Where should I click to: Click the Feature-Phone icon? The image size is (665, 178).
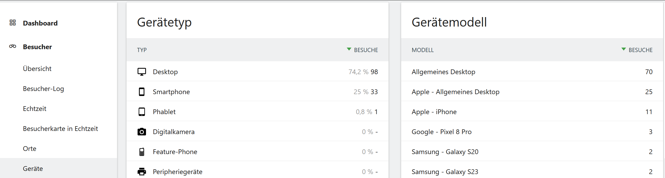click(142, 152)
